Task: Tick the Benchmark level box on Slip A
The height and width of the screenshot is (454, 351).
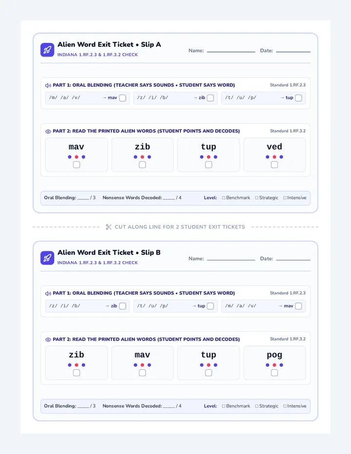Action: click(223, 198)
